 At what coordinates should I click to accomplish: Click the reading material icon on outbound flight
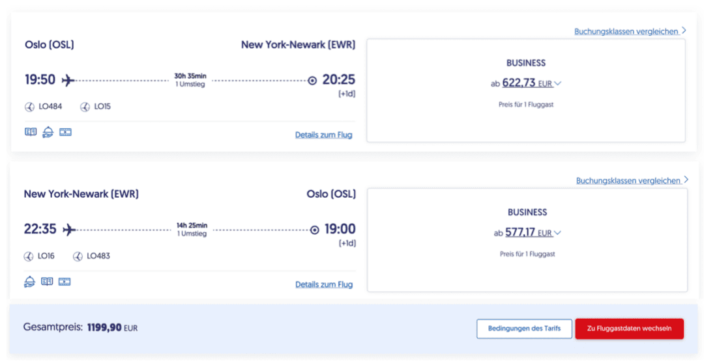click(31, 132)
